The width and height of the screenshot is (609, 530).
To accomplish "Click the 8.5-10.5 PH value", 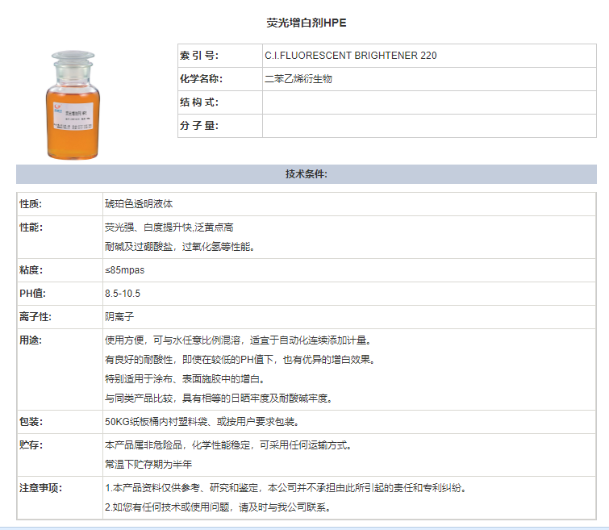I will (123, 293).
